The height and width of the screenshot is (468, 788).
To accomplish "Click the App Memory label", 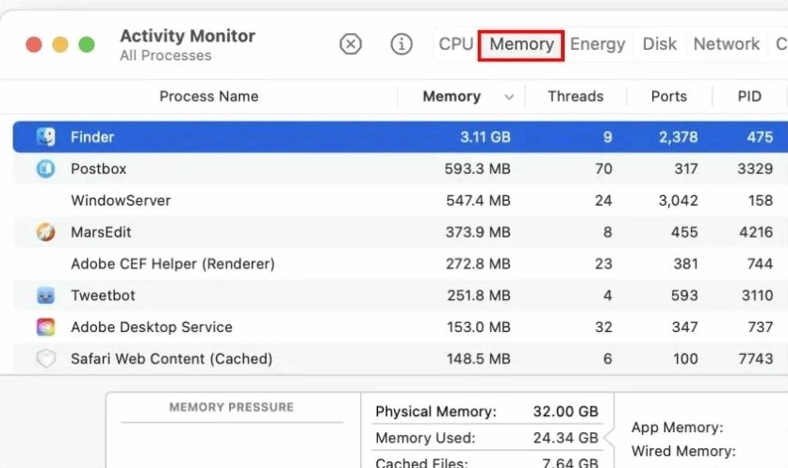I will coord(677,427).
